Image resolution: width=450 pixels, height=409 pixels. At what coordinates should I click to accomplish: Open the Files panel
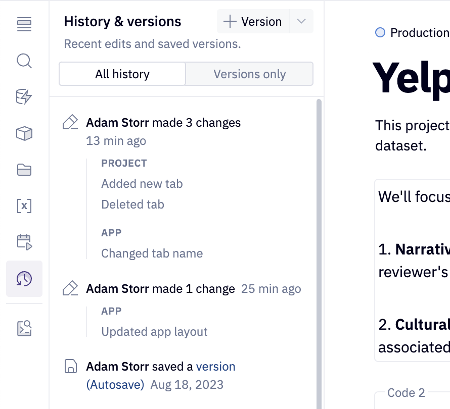[24, 170]
